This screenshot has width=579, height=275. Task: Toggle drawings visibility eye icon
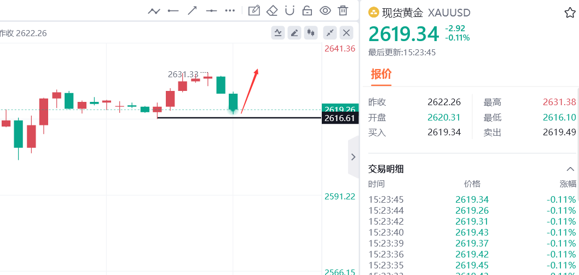(x=326, y=10)
